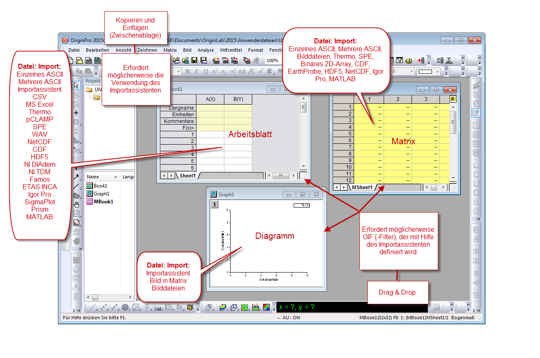The width and height of the screenshot is (540, 358).
Task: Click the Add New Columns icon
Action: pyautogui.click(x=420, y=60)
